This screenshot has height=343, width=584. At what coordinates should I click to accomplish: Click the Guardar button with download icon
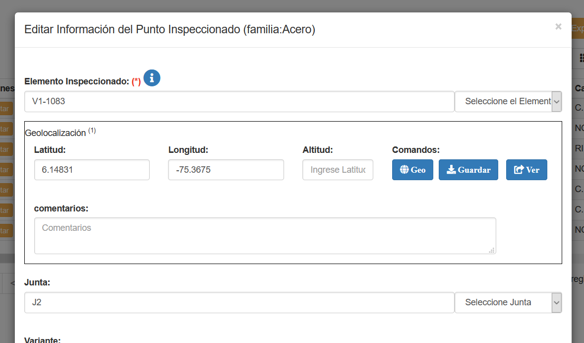468,170
